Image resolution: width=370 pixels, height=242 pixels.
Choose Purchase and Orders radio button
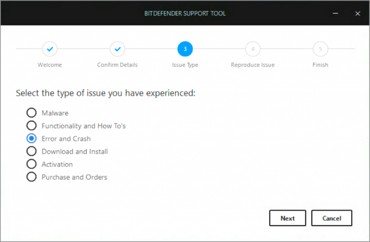tap(31, 177)
